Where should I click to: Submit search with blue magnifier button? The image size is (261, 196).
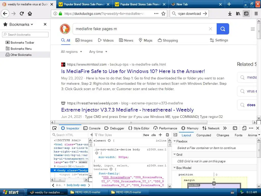[223, 29]
